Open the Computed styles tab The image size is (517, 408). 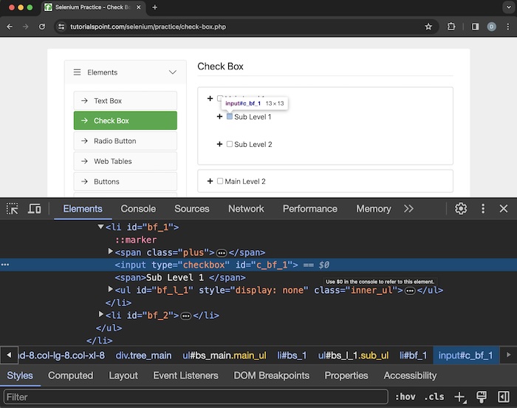70,376
